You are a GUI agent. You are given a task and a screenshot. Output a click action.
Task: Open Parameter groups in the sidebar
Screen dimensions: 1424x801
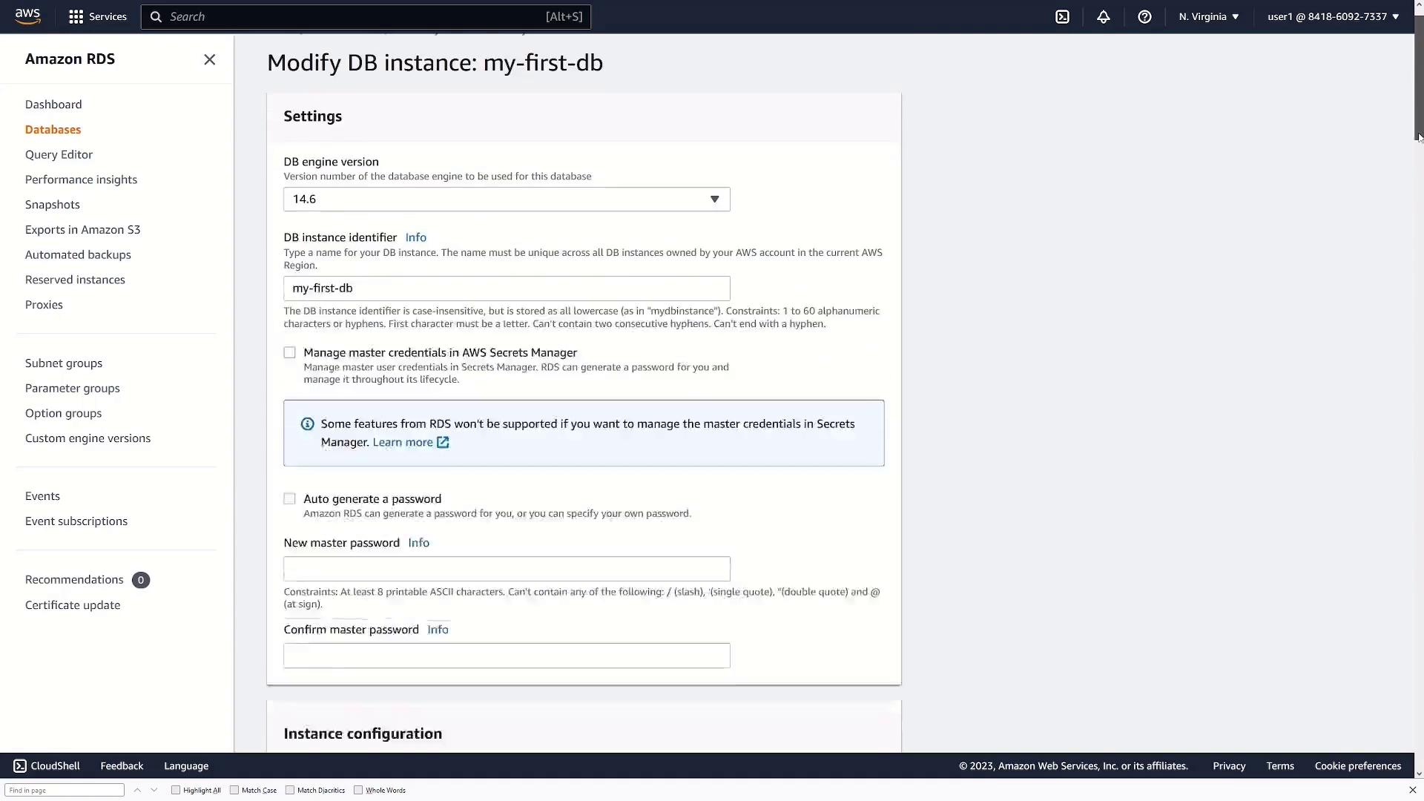[72, 388]
